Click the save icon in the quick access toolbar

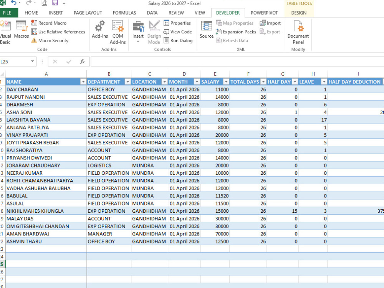coord(55,3)
